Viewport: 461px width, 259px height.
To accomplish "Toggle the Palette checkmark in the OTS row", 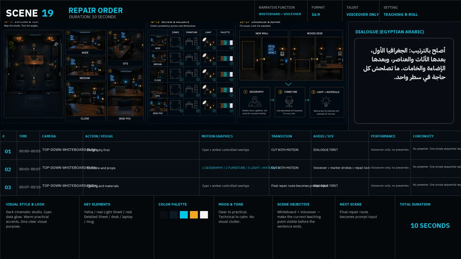I will click(232, 95).
